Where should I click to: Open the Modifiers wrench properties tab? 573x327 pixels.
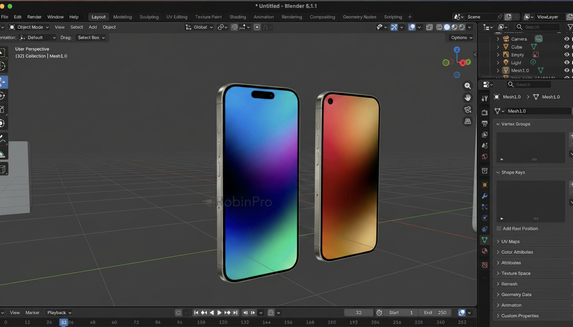click(484, 196)
